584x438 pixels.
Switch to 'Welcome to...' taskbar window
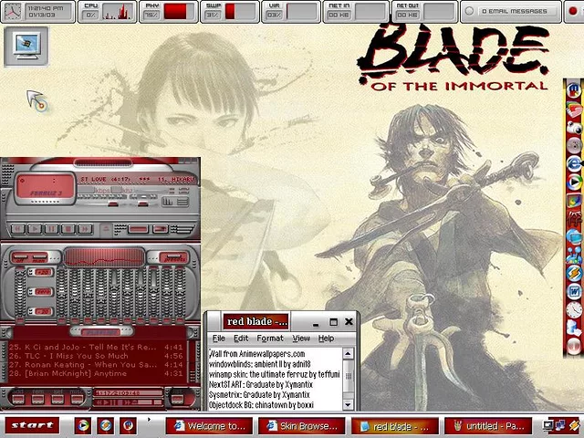pos(209,426)
